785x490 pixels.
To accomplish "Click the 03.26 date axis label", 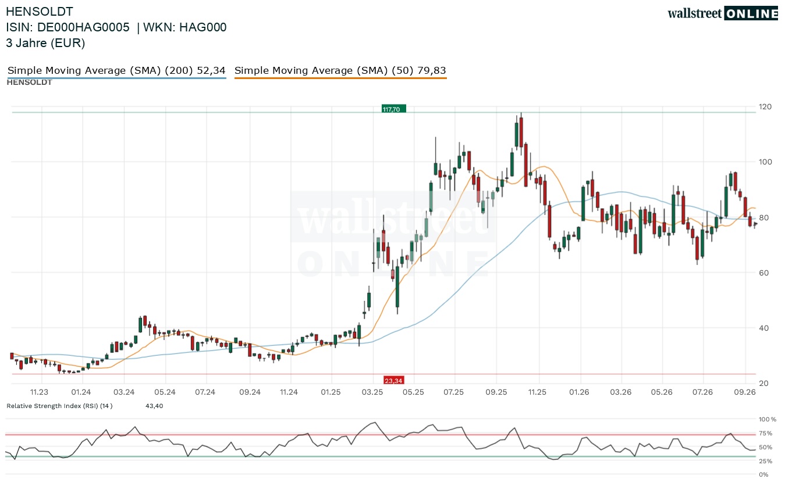I will [x=621, y=392].
